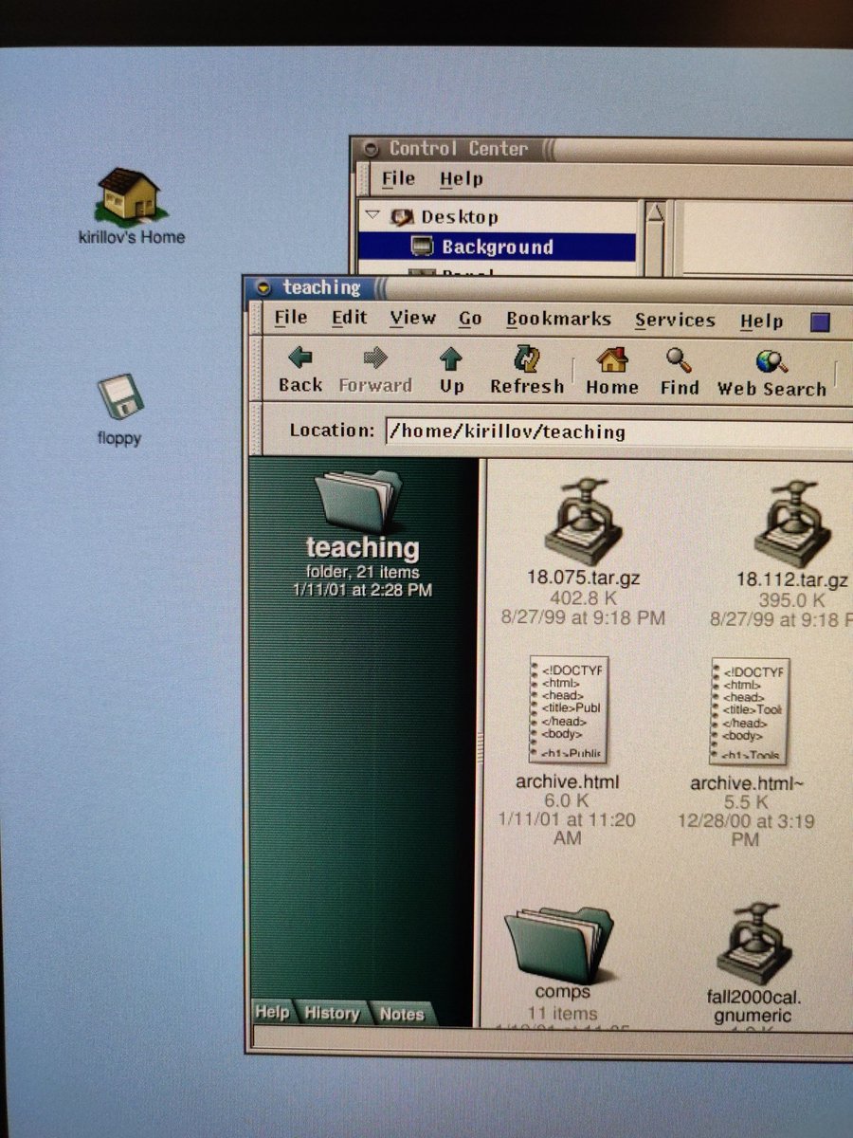
Task: Open Help menu in teaching window
Action: click(x=761, y=321)
